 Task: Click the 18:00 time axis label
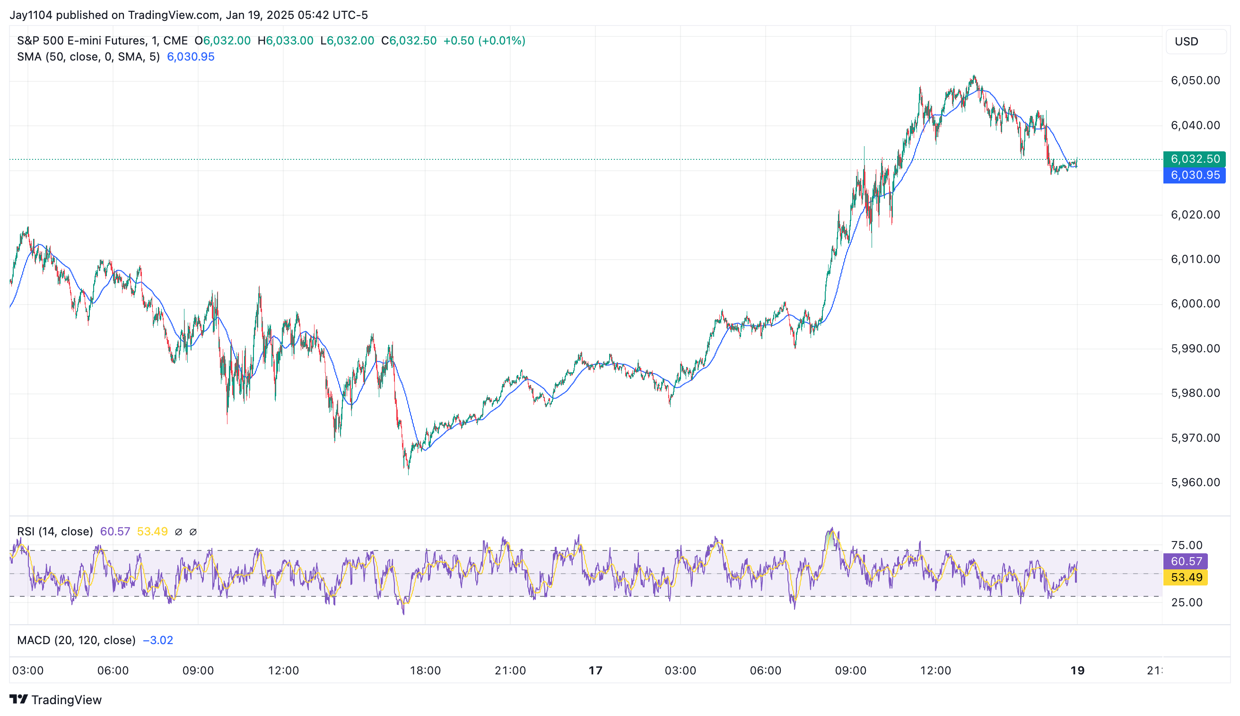(x=425, y=671)
